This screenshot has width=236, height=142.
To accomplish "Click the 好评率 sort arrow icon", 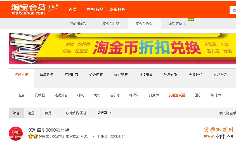I will coord(110,113).
